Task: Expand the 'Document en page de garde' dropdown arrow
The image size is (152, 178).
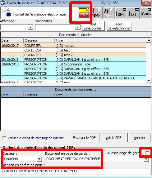Action: (x=146, y=159)
